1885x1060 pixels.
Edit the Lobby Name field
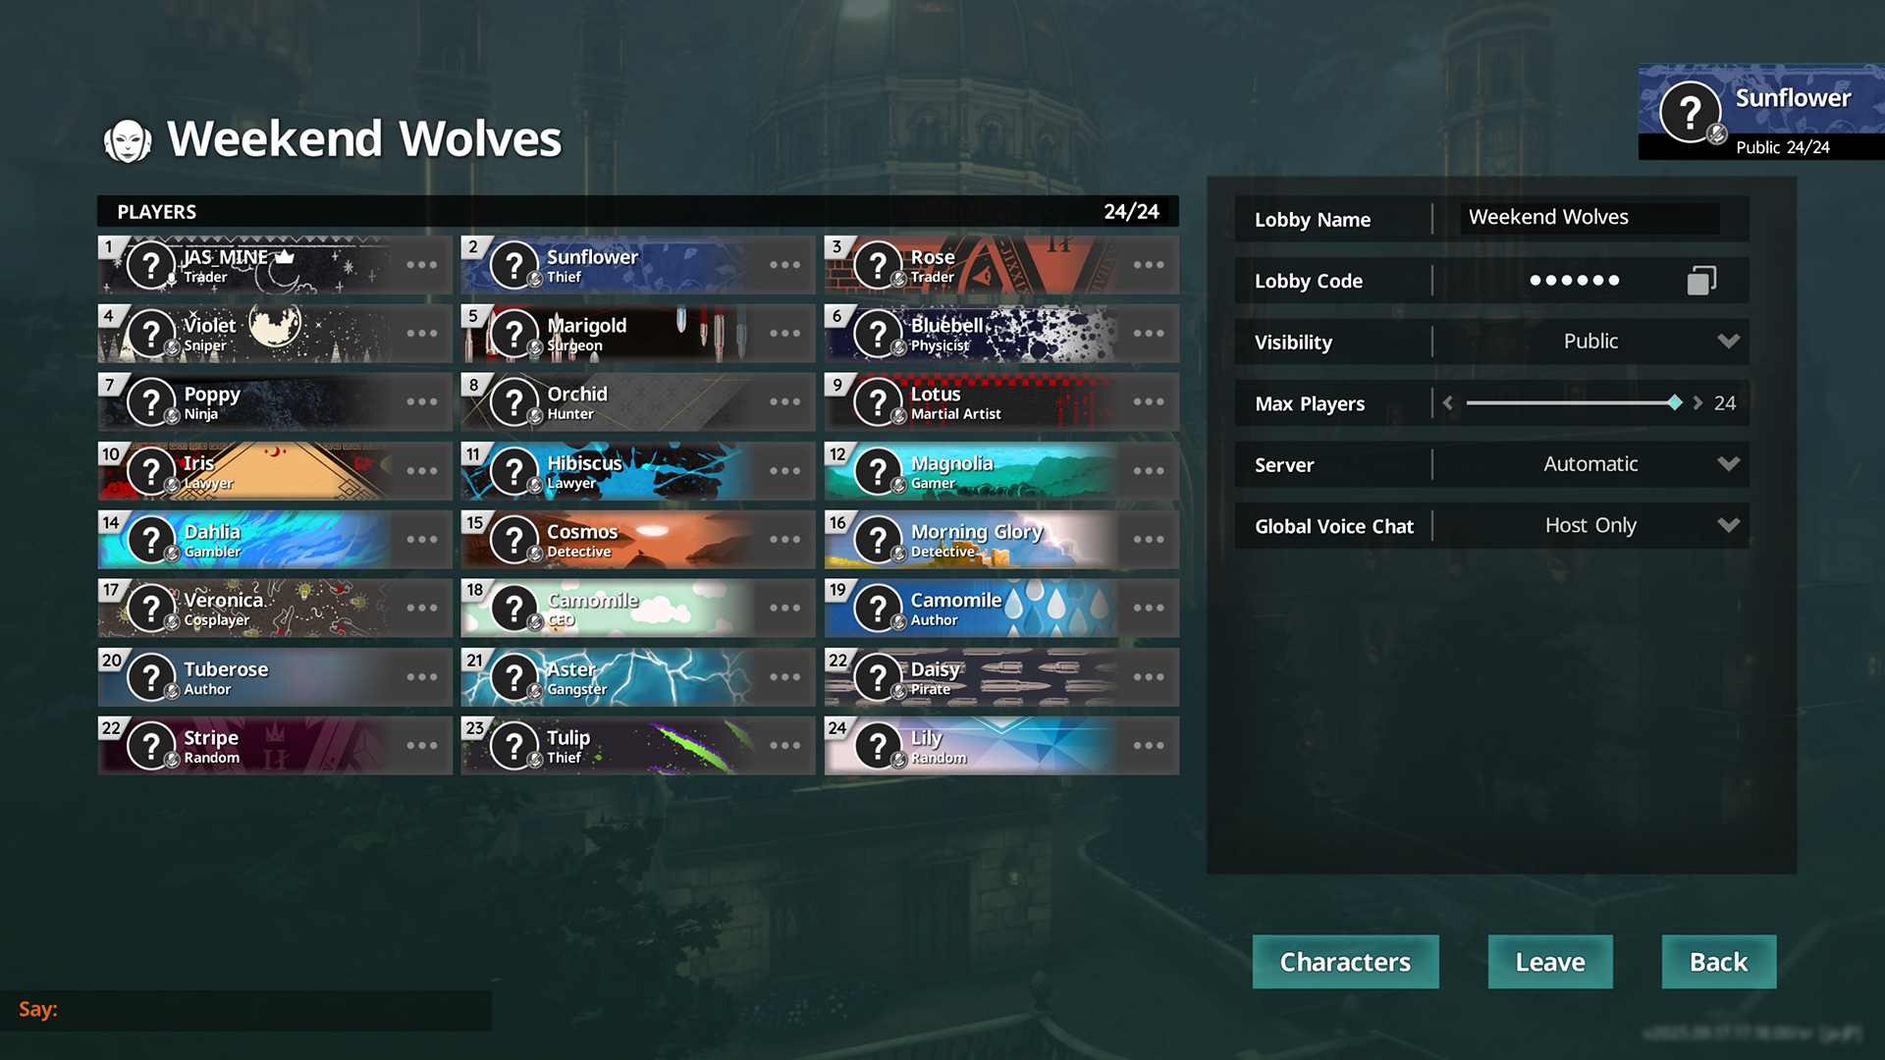1589,218
